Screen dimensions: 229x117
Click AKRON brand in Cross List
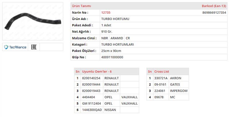[x=175, y=78]
